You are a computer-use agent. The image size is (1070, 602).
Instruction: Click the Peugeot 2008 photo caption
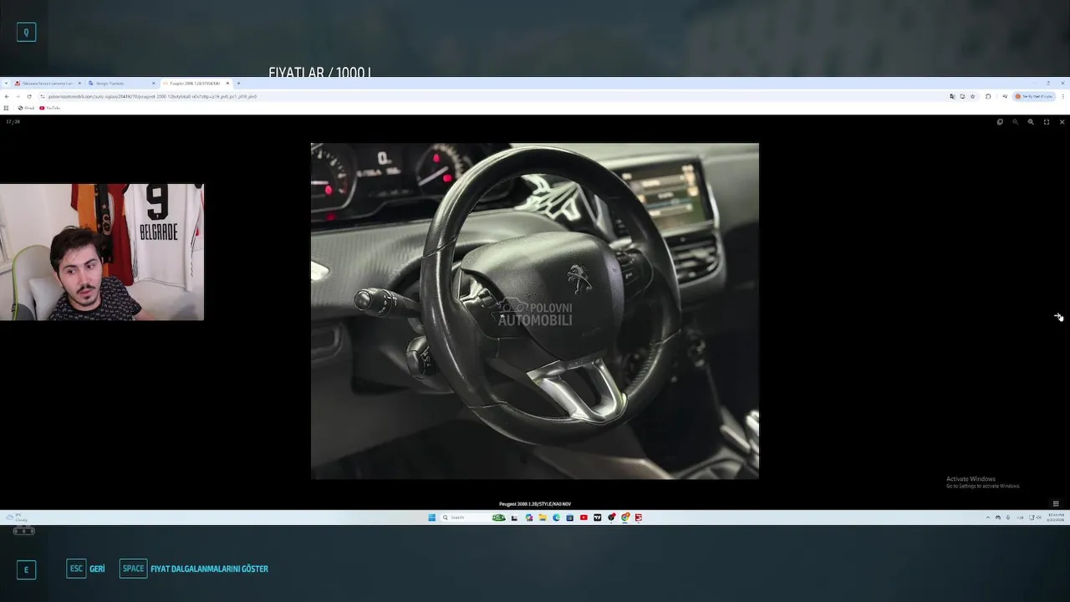tap(535, 504)
